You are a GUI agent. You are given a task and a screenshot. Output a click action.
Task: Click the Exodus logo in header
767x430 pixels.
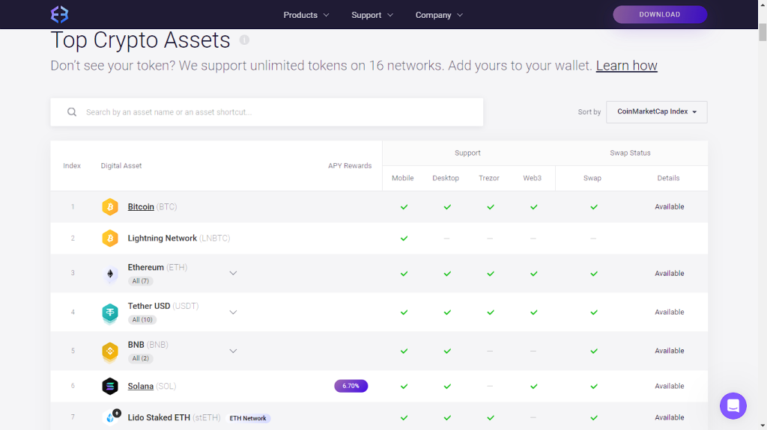coord(59,15)
